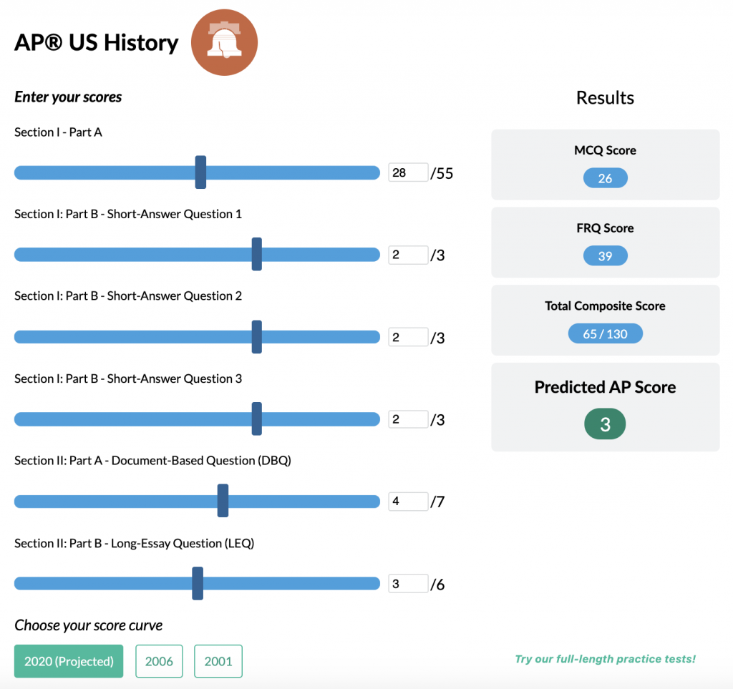Image resolution: width=733 pixels, height=689 pixels.
Task: Click Short-Answer Question 1 score input
Action: (x=407, y=255)
